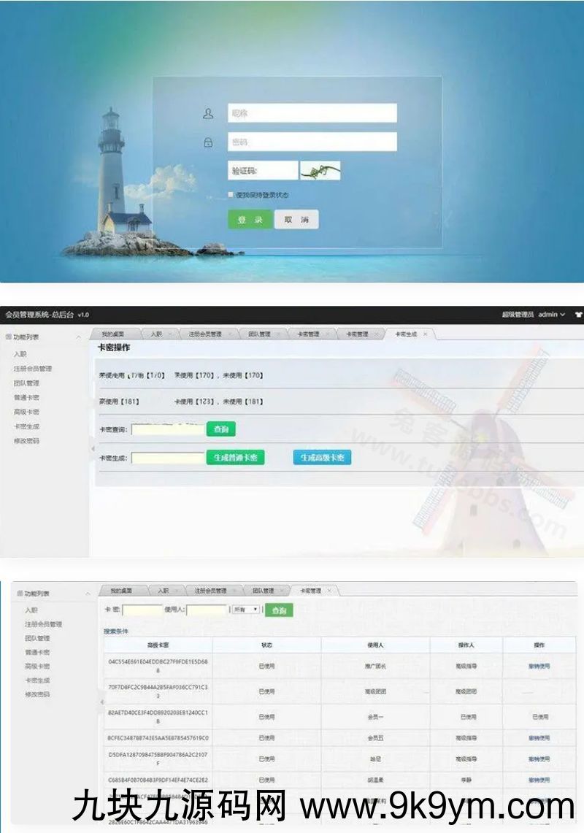Close the 卡密管理 tab in bottom panel
This screenshot has width=584, height=833.
tap(329, 591)
